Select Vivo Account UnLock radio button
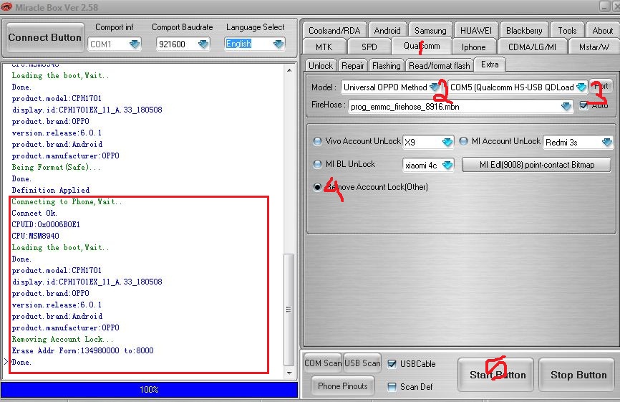 (x=317, y=141)
